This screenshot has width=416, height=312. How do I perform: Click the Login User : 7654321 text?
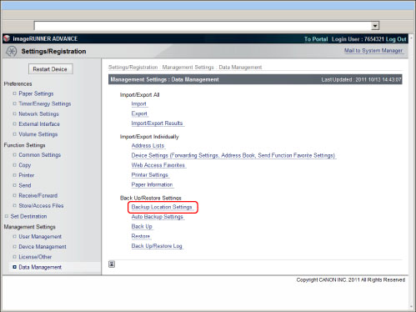click(358, 39)
